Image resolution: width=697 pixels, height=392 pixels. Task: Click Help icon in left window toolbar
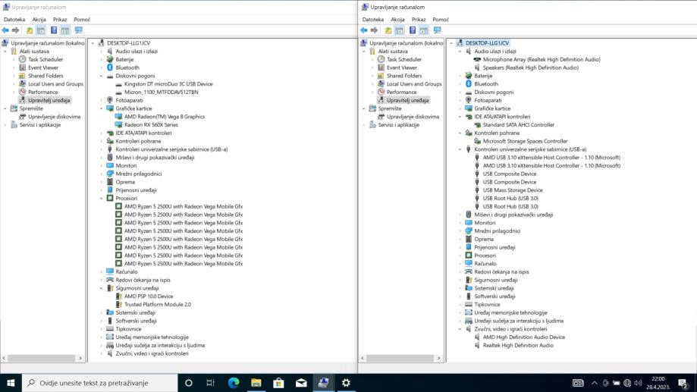(54, 30)
